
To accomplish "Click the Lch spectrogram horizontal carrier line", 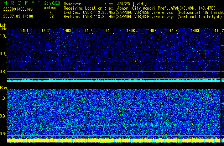I will (114, 61).
